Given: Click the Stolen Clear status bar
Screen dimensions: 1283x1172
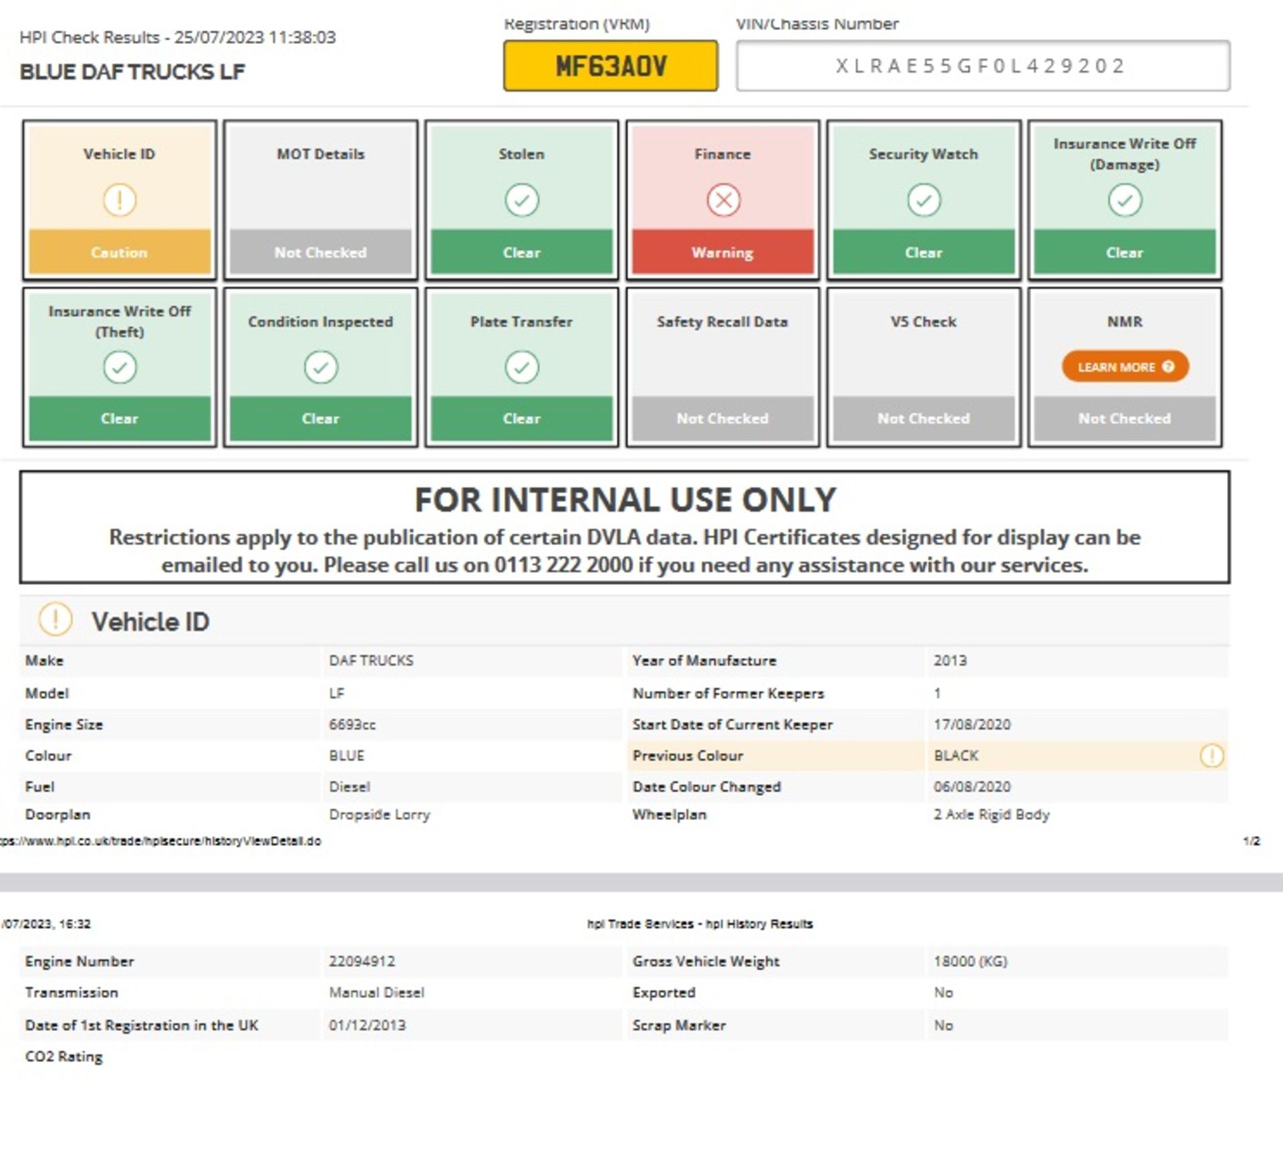Looking at the screenshot, I should 522,252.
